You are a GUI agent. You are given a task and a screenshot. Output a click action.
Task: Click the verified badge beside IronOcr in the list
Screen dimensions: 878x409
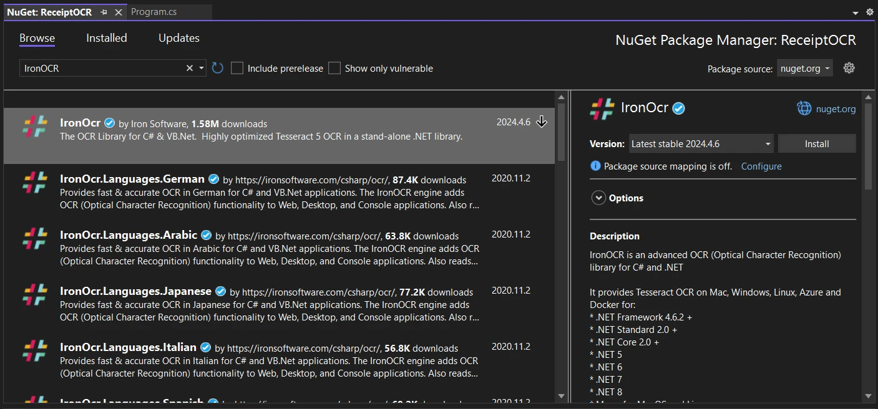coord(109,123)
